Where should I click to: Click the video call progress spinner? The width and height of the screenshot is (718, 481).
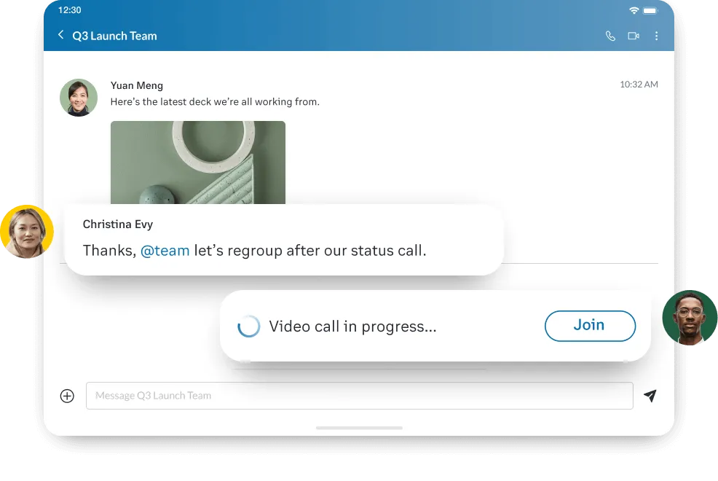tap(249, 326)
